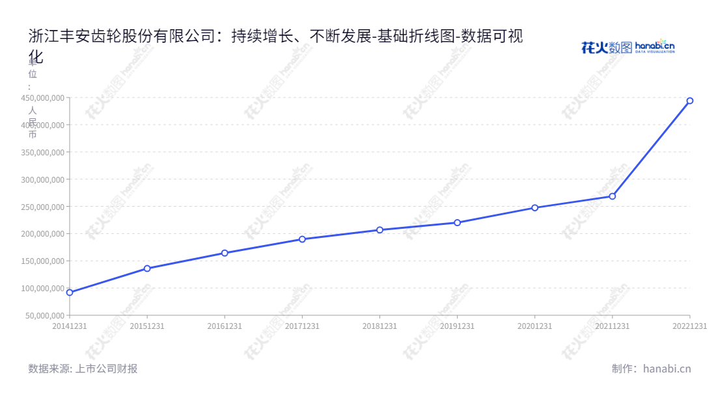This screenshot has height=403, width=716.
Task: Click the x-axis label 20201231
Action: tap(534, 326)
